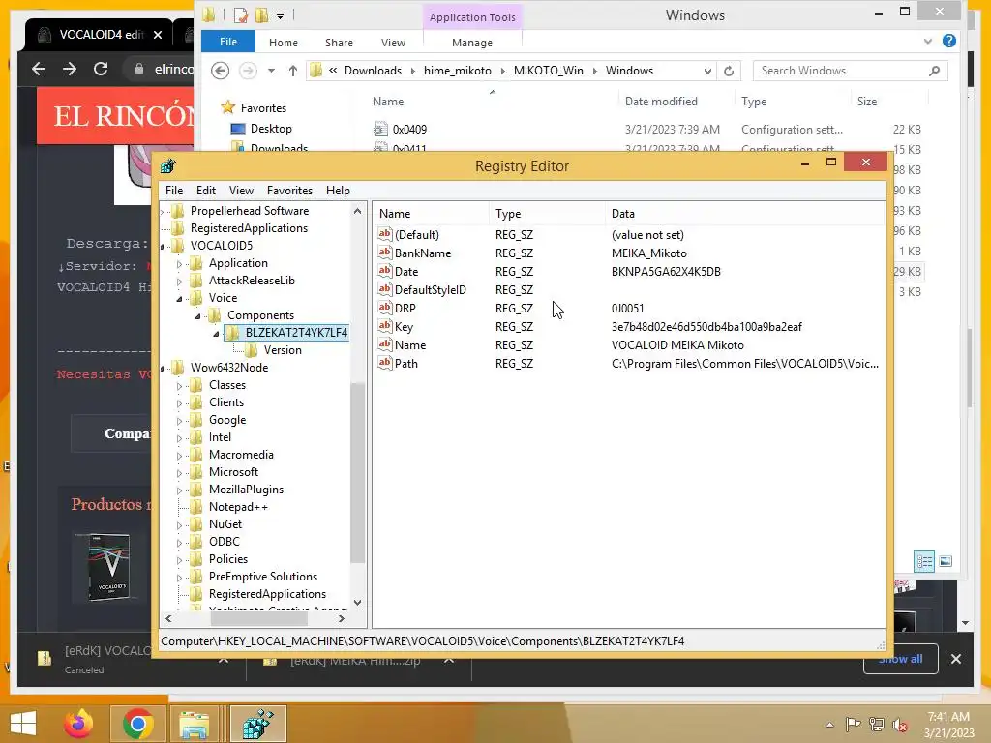Refresh the Explorer folder view
This screenshot has width=991, height=743.
(728, 71)
